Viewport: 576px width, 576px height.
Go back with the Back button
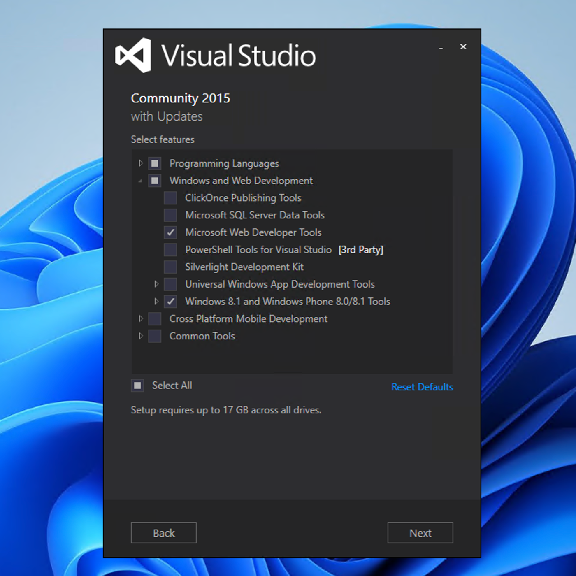[164, 533]
